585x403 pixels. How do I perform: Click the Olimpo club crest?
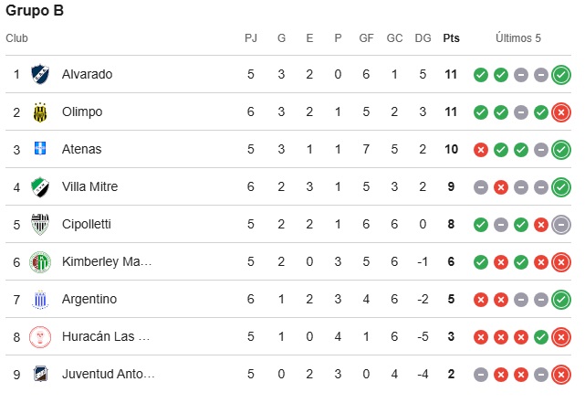(40, 112)
